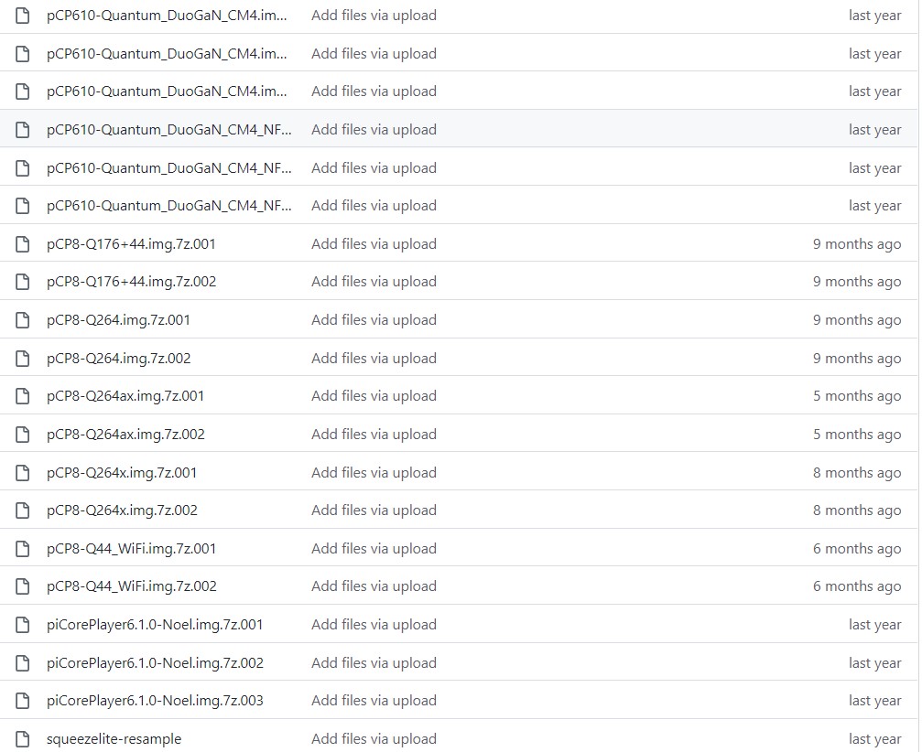Select the file icon for piCorePlayer6.1.0-Noel.img.7z.003
This screenshot has height=752, width=922.
[22, 701]
